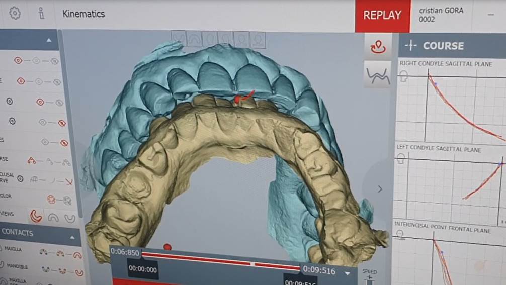Increase playback speed with plus
This screenshot has height=285, width=506.
[x=370, y=278]
